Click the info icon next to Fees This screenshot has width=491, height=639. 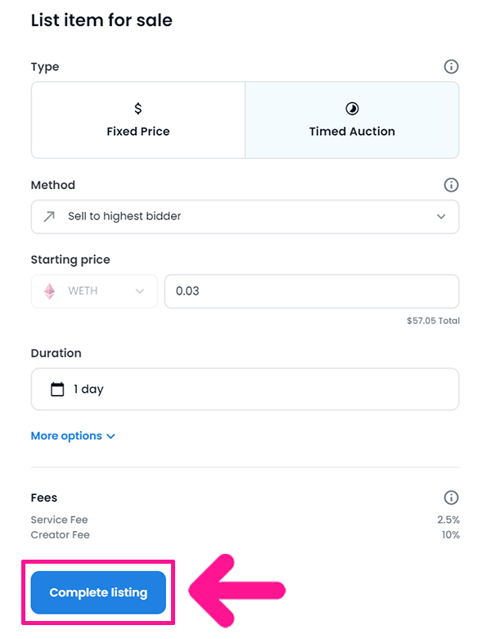(x=451, y=497)
